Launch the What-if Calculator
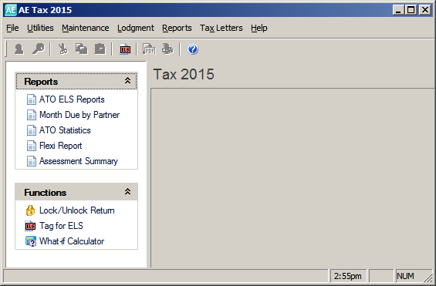Image resolution: width=436 pixels, height=286 pixels. (72, 241)
